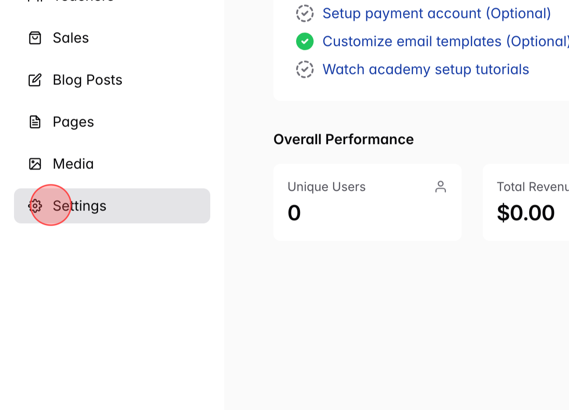Select Settings in the sidebar

(x=79, y=206)
